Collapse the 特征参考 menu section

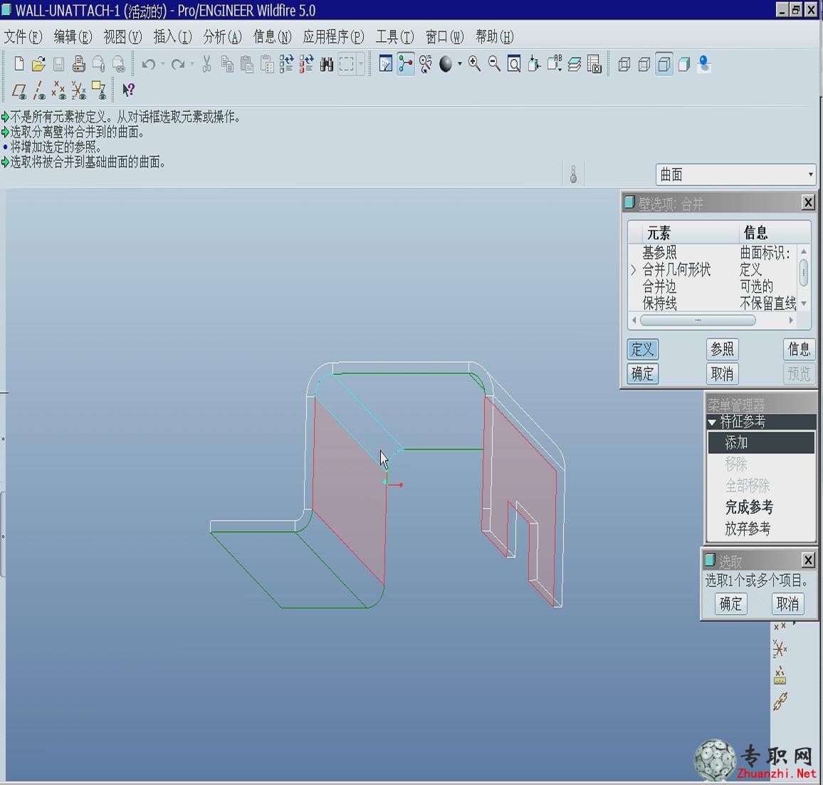click(x=712, y=422)
